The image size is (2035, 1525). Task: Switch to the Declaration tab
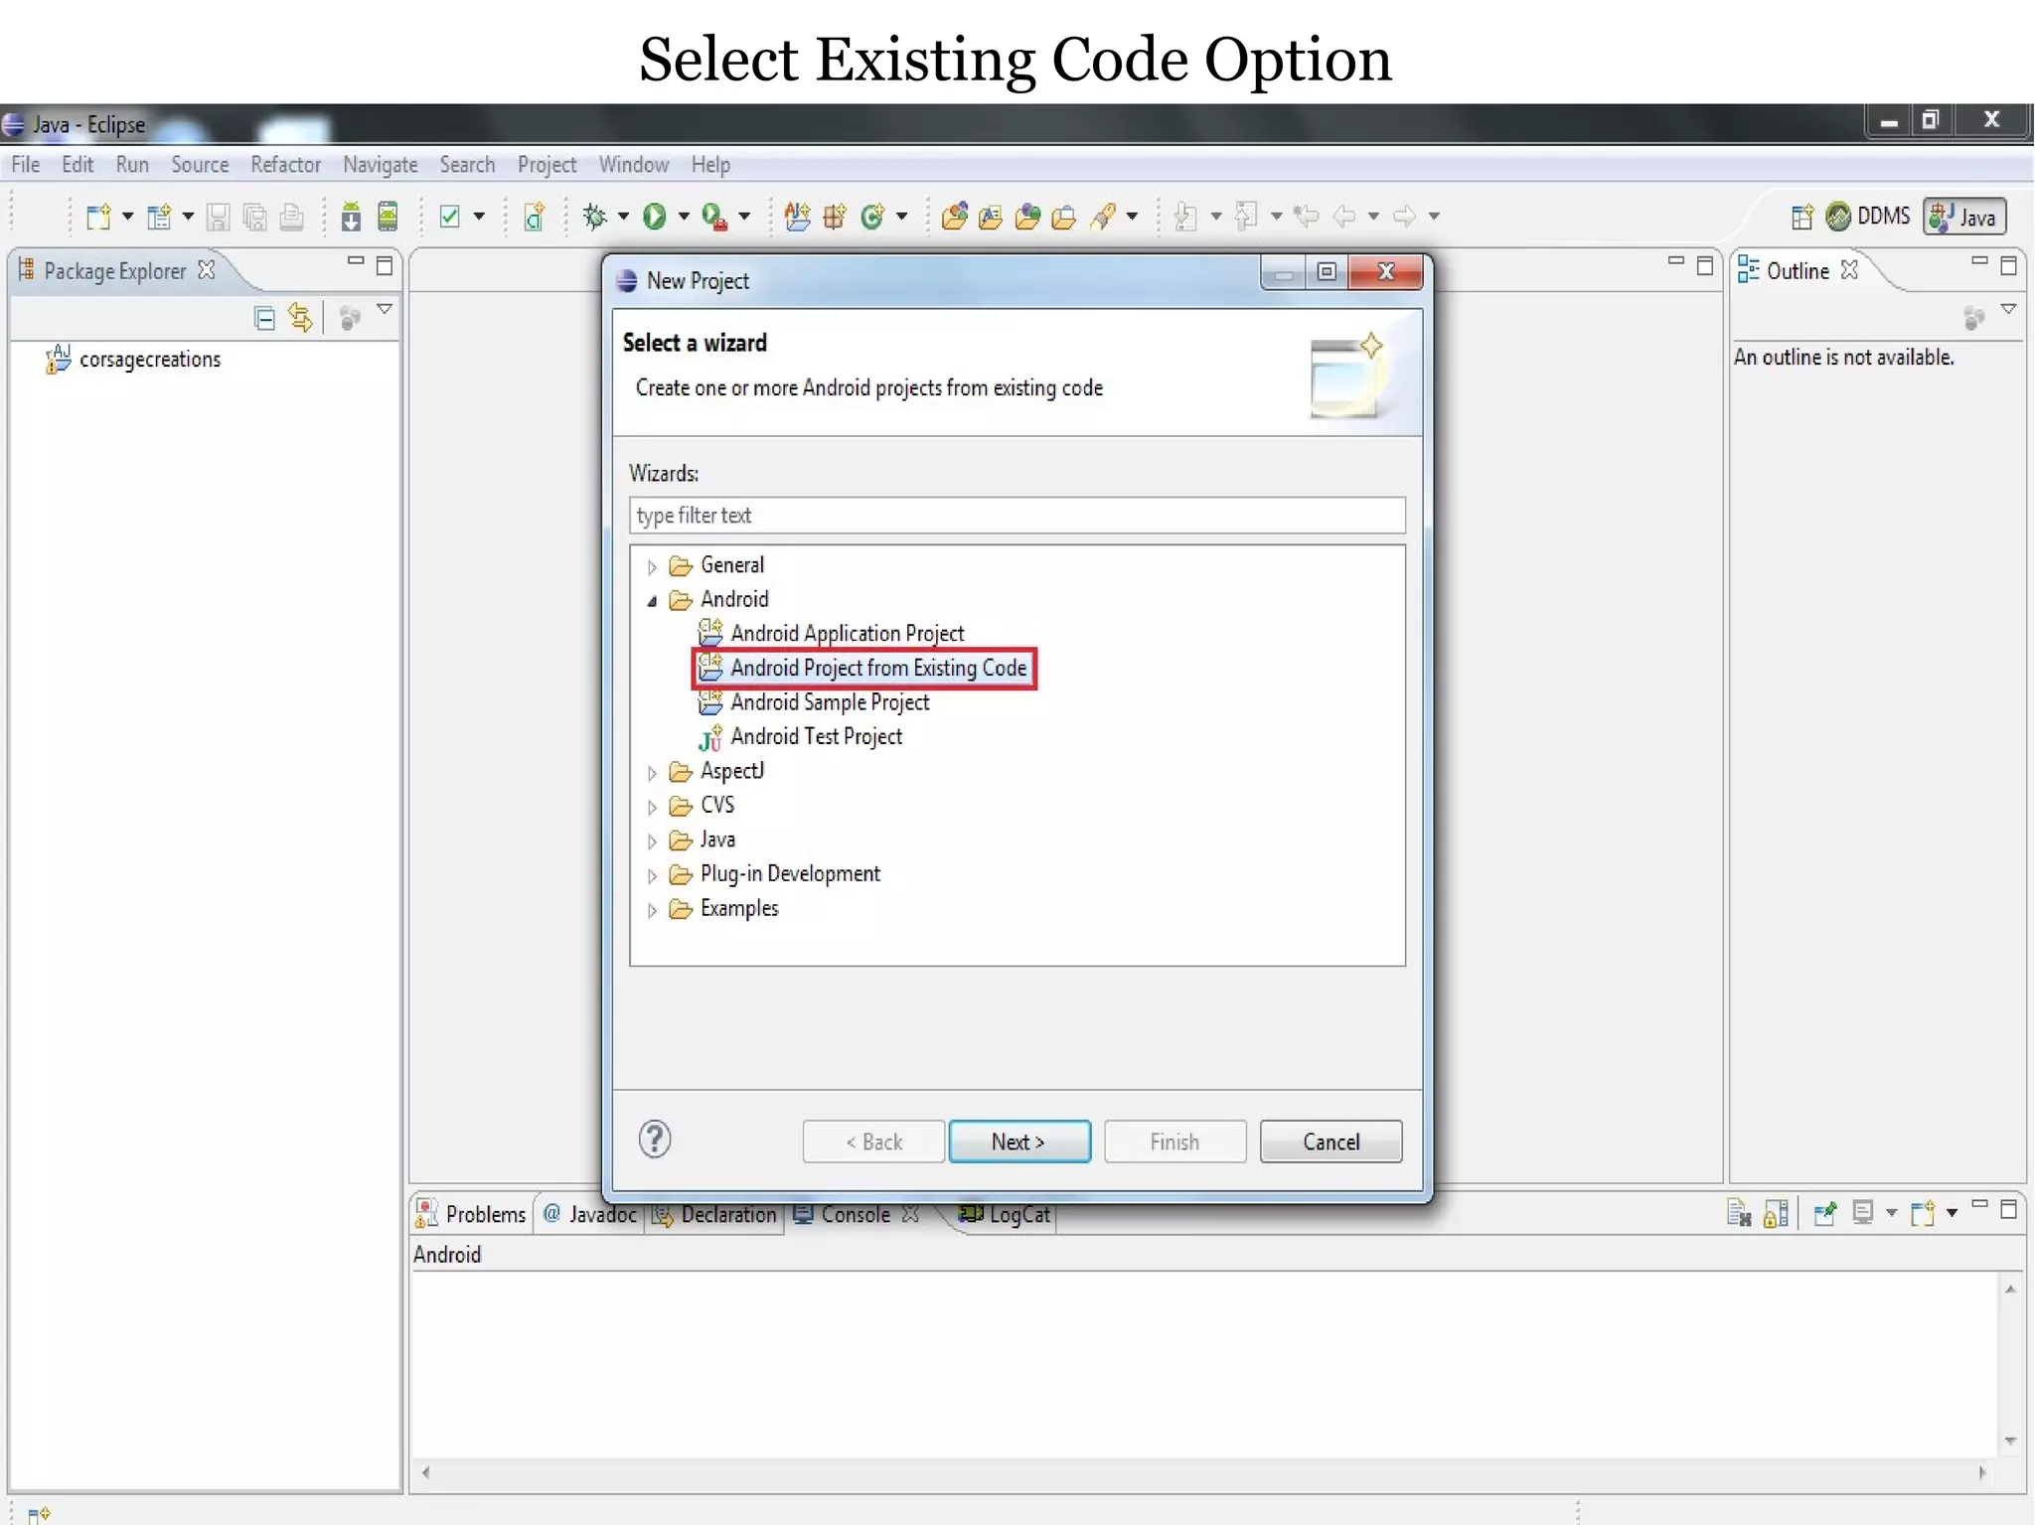[715, 1214]
